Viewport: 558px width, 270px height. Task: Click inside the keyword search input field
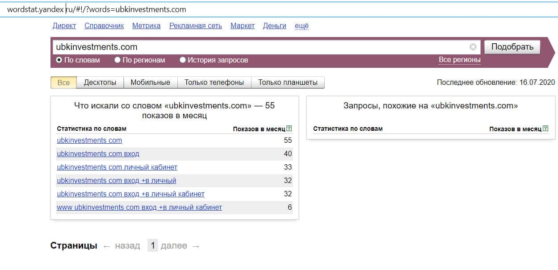(259, 47)
